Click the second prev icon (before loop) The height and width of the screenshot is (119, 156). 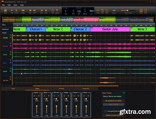tap(41, 11)
